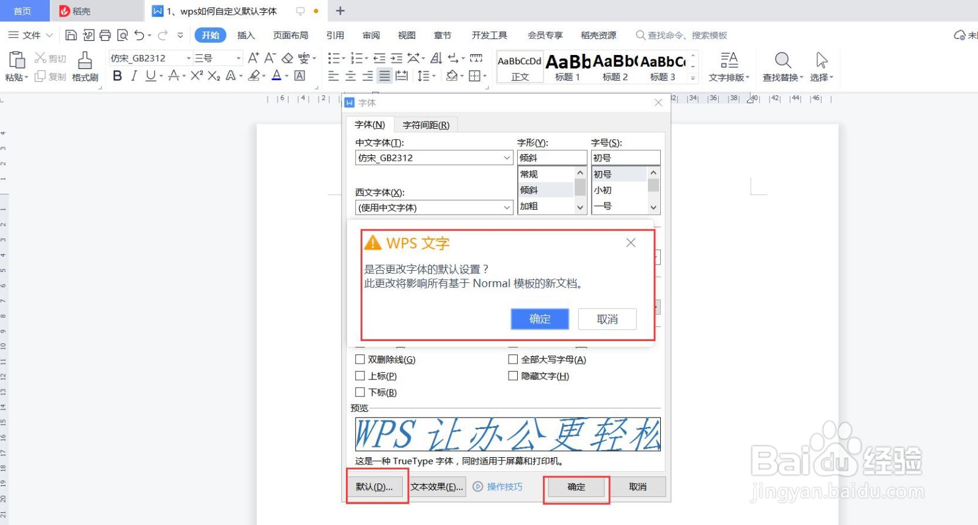Open the font color dropdown arrow

click(x=287, y=76)
